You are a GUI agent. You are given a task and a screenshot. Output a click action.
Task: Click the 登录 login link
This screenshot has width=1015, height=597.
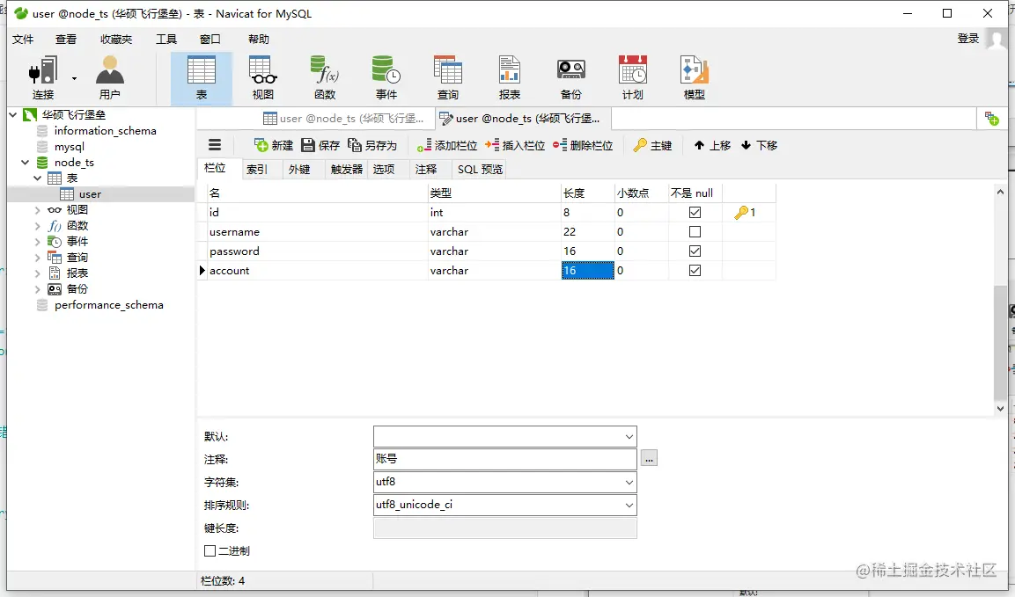click(967, 39)
